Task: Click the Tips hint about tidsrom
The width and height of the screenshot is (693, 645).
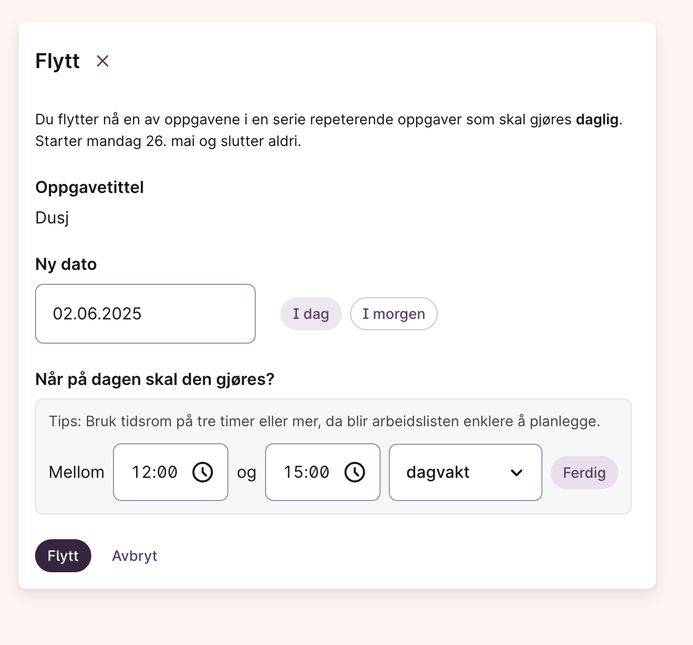Action: (x=324, y=422)
